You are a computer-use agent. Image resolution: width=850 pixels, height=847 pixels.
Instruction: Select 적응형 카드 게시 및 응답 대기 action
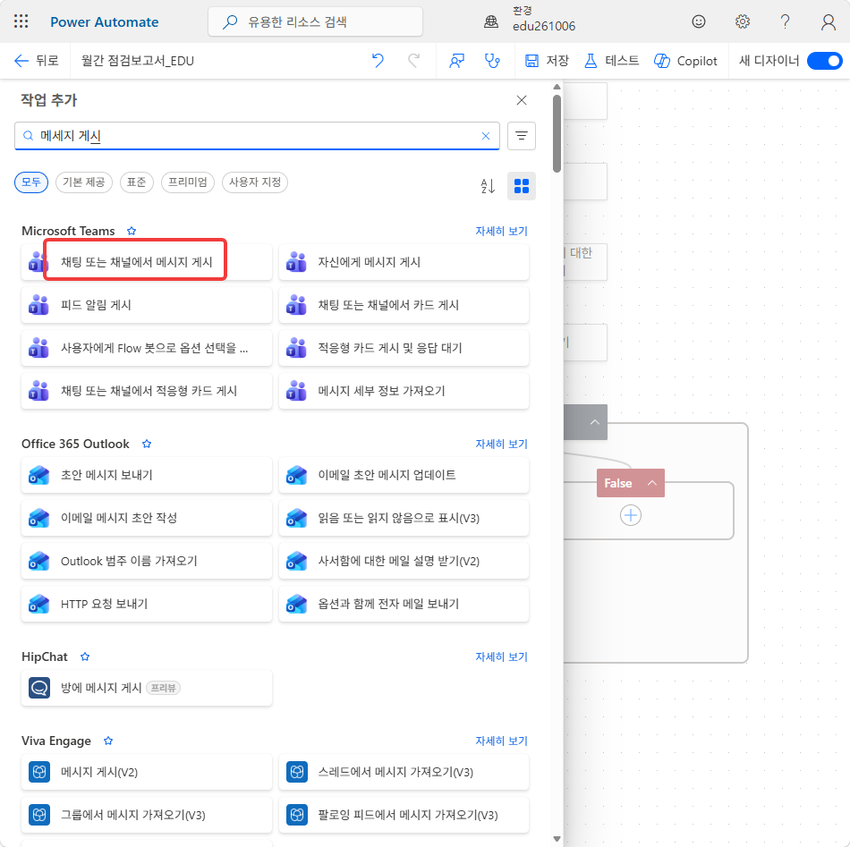[404, 348]
